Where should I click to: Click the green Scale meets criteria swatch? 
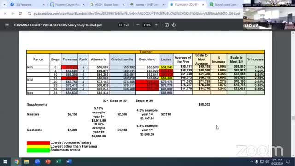tap(38, 150)
